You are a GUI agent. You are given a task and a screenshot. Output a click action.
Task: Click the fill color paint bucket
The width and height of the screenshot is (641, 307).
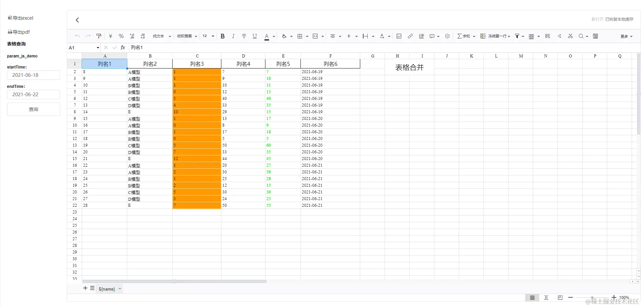click(284, 36)
